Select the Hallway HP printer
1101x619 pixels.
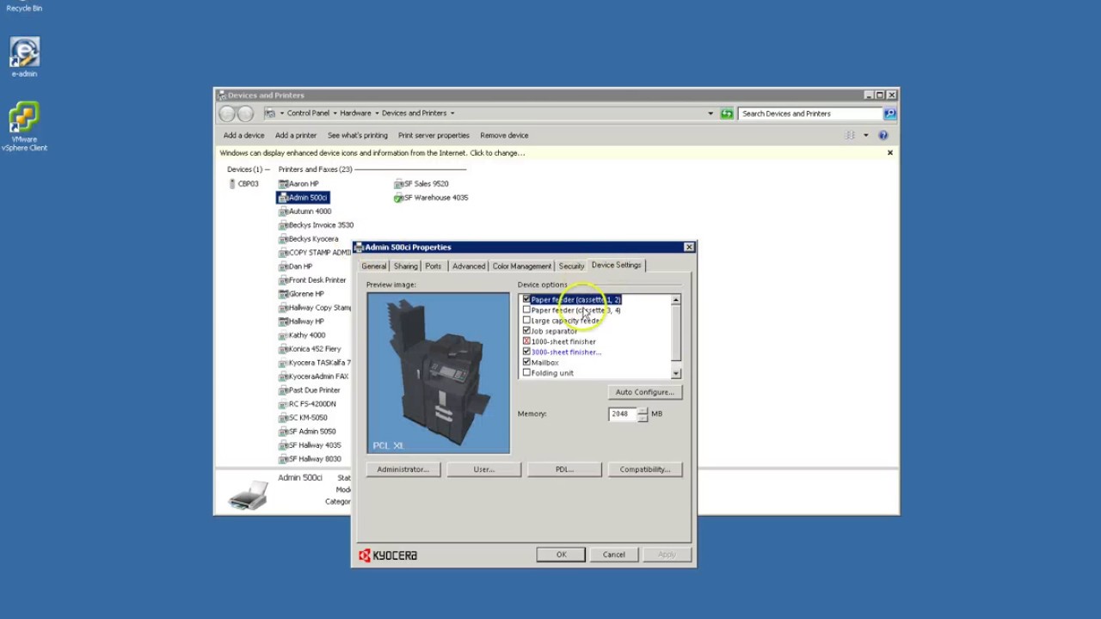(301, 322)
